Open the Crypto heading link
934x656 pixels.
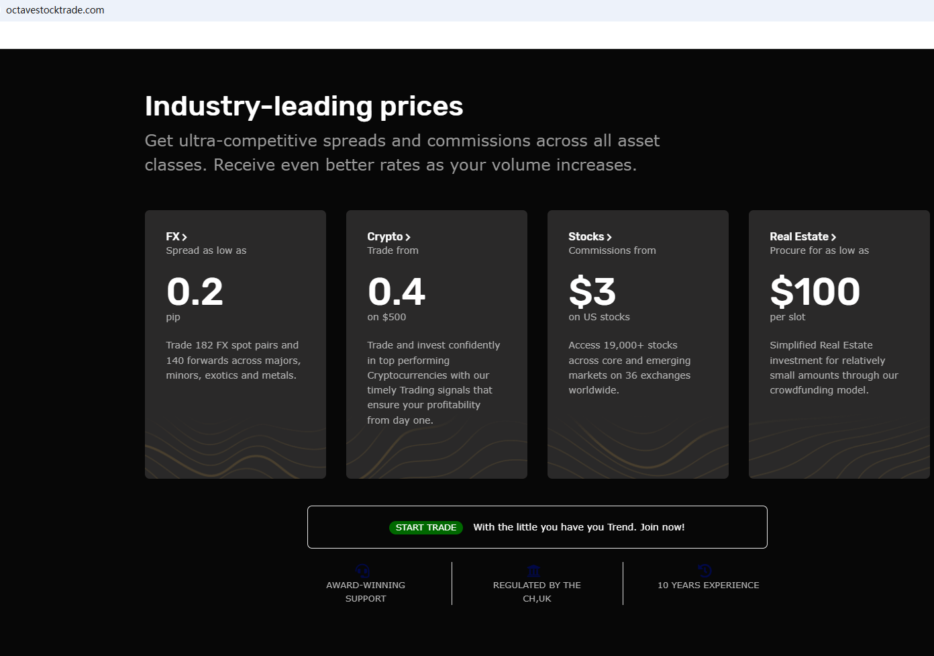click(x=384, y=236)
